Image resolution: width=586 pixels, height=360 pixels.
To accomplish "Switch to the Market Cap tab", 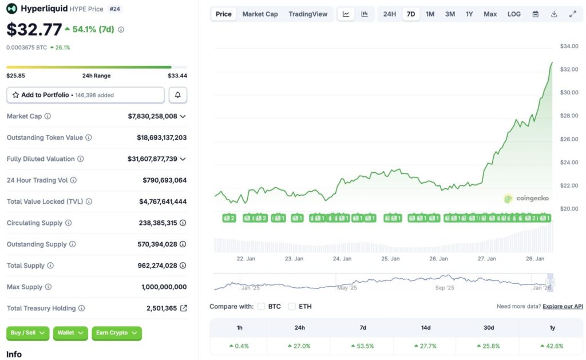I will pyautogui.click(x=260, y=14).
